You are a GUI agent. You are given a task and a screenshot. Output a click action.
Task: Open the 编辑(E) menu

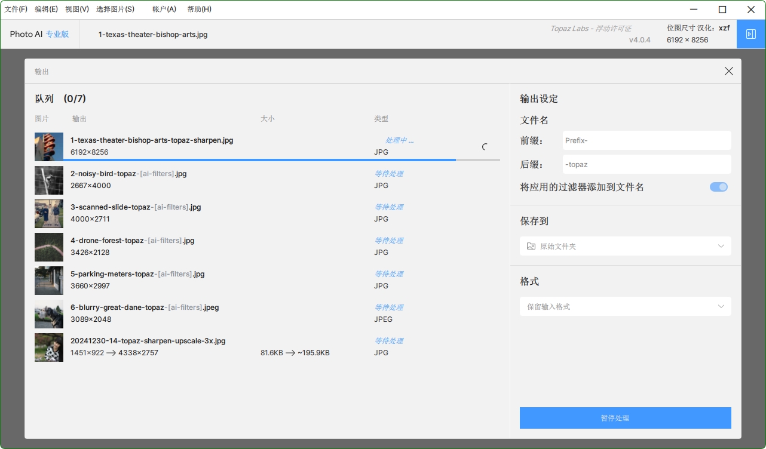coord(46,10)
